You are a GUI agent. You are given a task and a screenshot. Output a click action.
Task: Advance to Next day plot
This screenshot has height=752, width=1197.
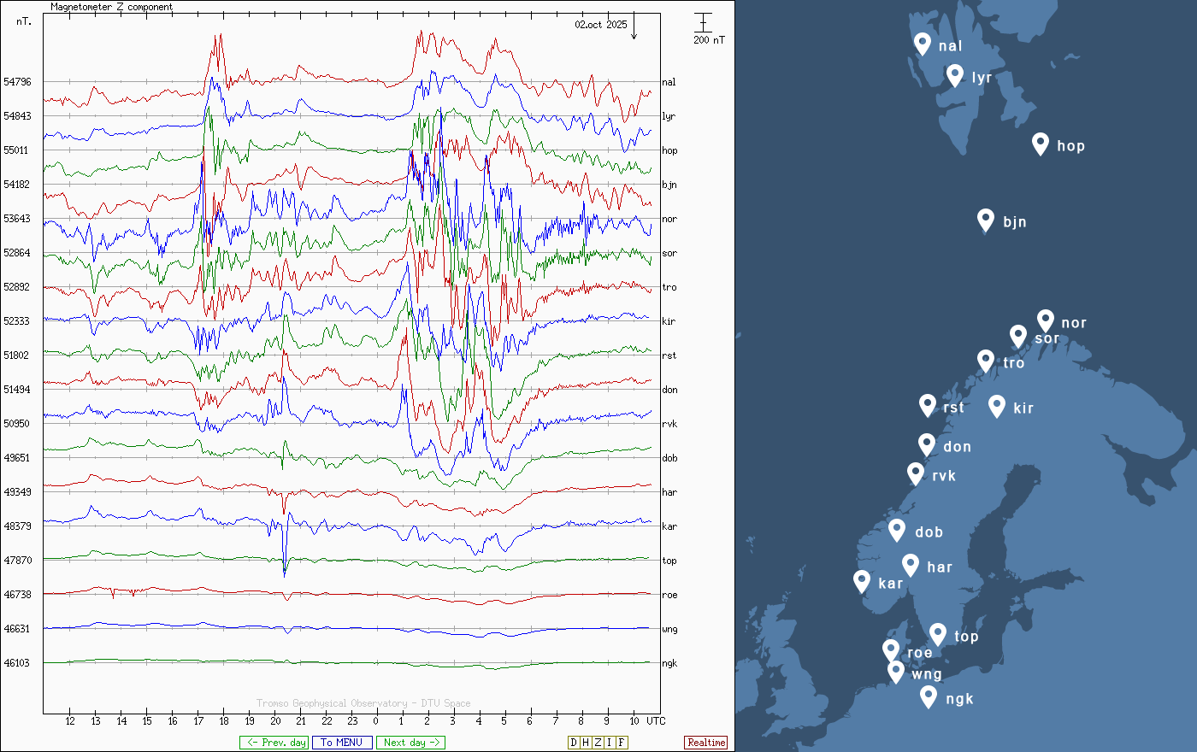tap(410, 743)
